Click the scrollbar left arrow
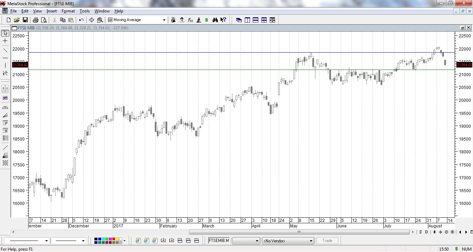The image size is (473, 252). (x=14, y=232)
